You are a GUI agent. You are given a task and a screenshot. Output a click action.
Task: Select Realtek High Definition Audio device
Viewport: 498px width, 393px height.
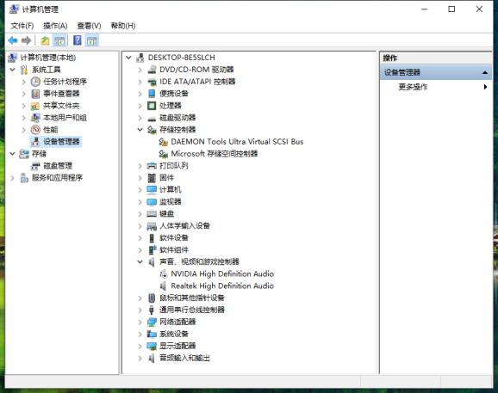[222, 286]
